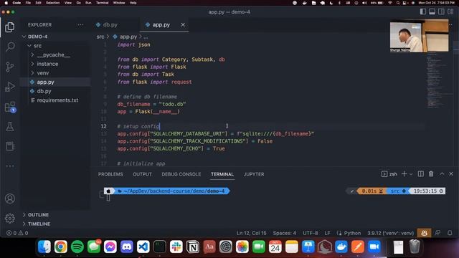Open the Customize Layout icon

(450, 11)
